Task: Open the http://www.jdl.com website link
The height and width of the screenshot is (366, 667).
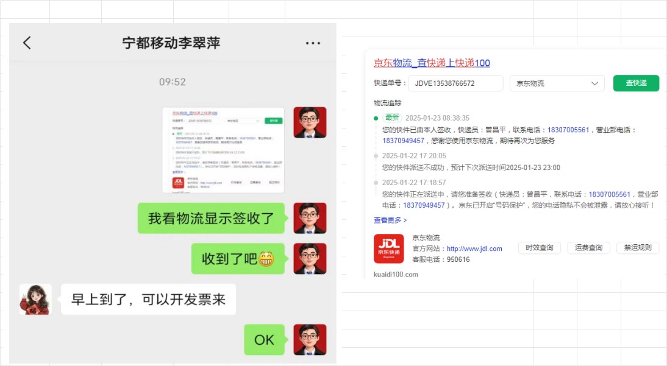Action: pos(474,248)
